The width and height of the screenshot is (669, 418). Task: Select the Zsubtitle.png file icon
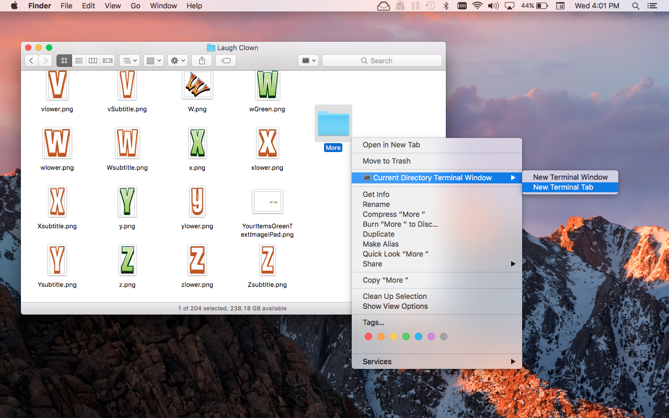click(x=267, y=260)
